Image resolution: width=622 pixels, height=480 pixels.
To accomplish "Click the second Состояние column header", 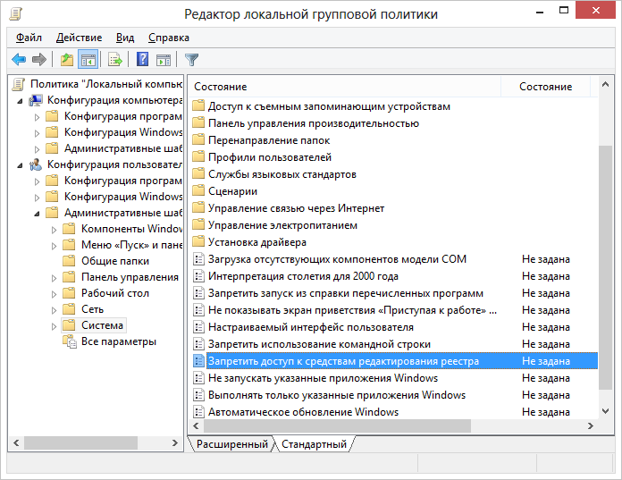I will coord(546,87).
